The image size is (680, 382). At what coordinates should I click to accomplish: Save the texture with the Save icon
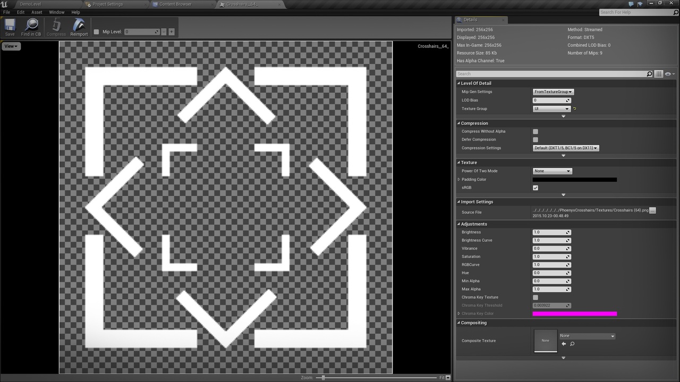(x=10, y=27)
